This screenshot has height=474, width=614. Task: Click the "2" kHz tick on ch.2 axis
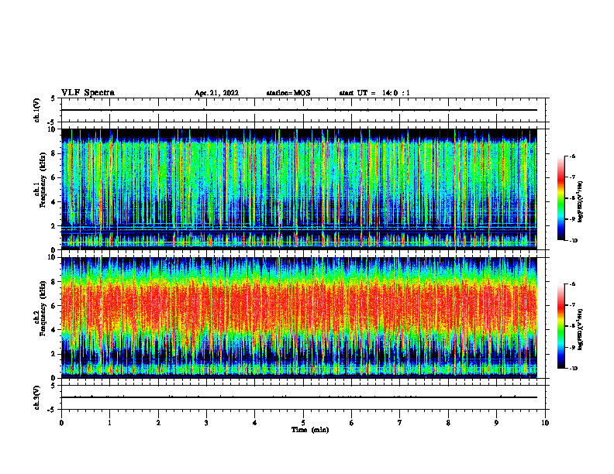pyautogui.click(x=54, y=354)
